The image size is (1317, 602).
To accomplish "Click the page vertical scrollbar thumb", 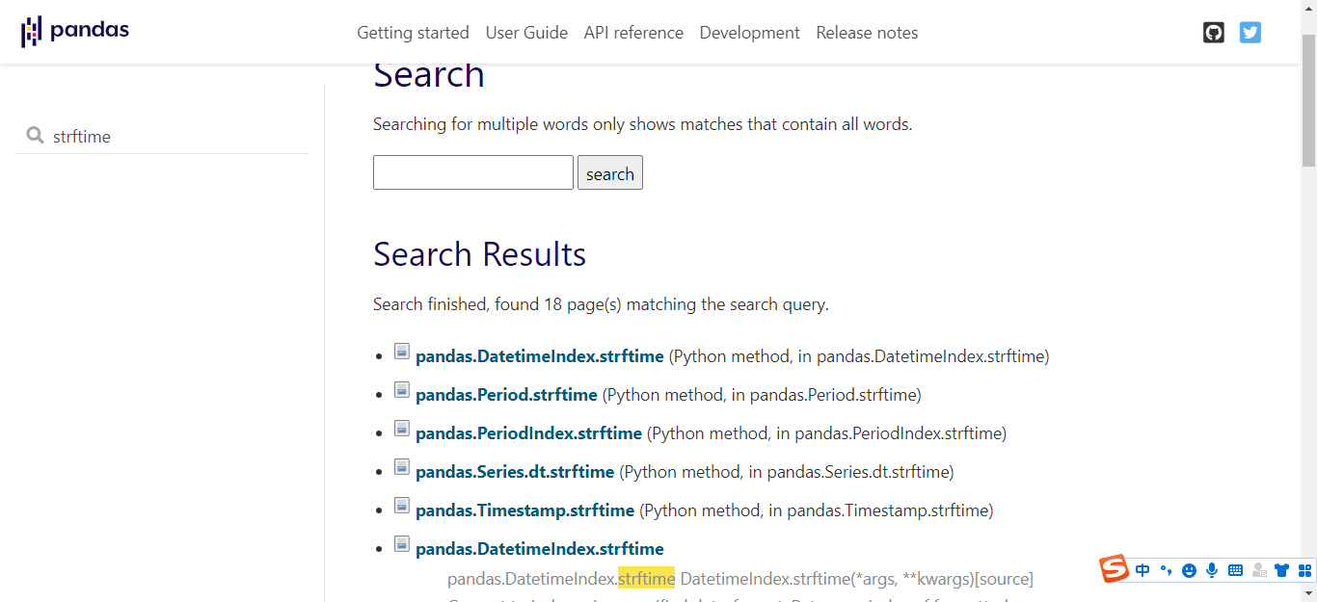I will tap(1308, 101).
